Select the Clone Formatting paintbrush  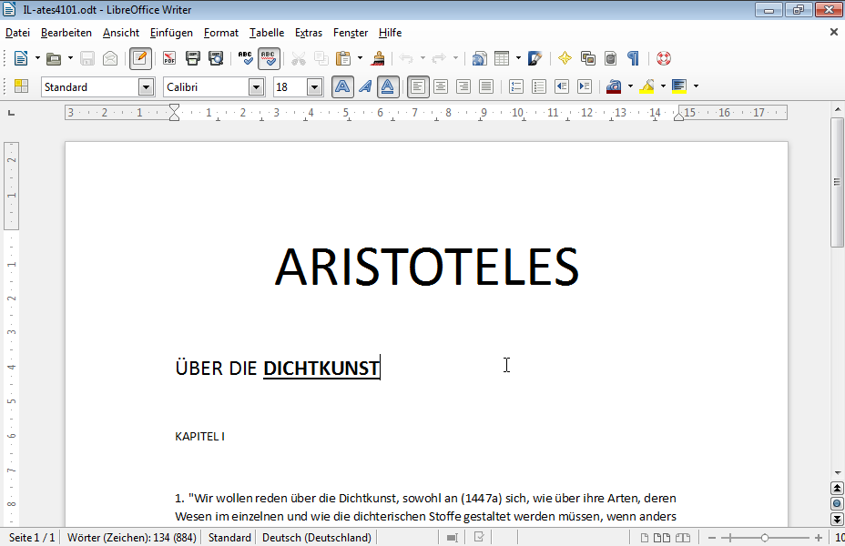click(378, 58)
